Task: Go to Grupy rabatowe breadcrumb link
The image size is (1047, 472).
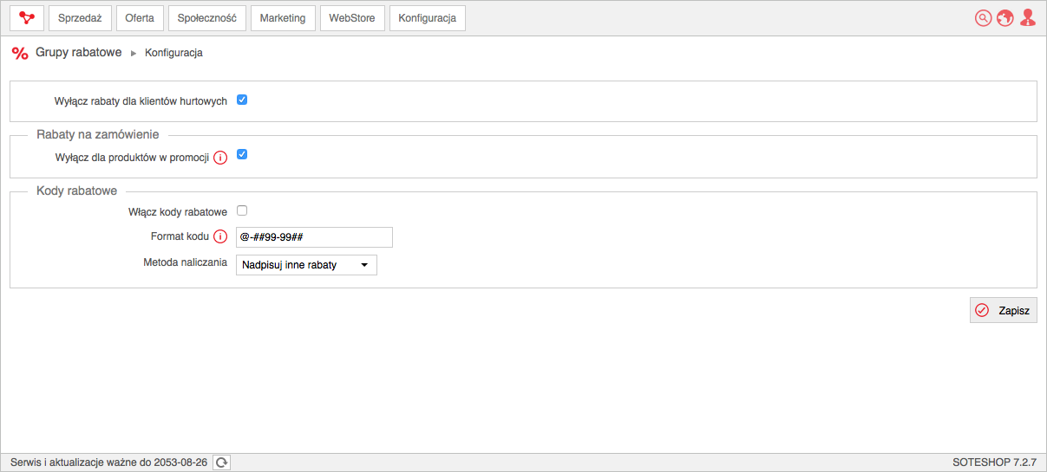Action: click(79, 52)
